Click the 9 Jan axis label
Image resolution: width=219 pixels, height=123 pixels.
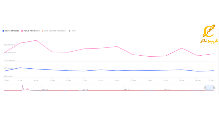pyautogui.click(x=117, y=80)
